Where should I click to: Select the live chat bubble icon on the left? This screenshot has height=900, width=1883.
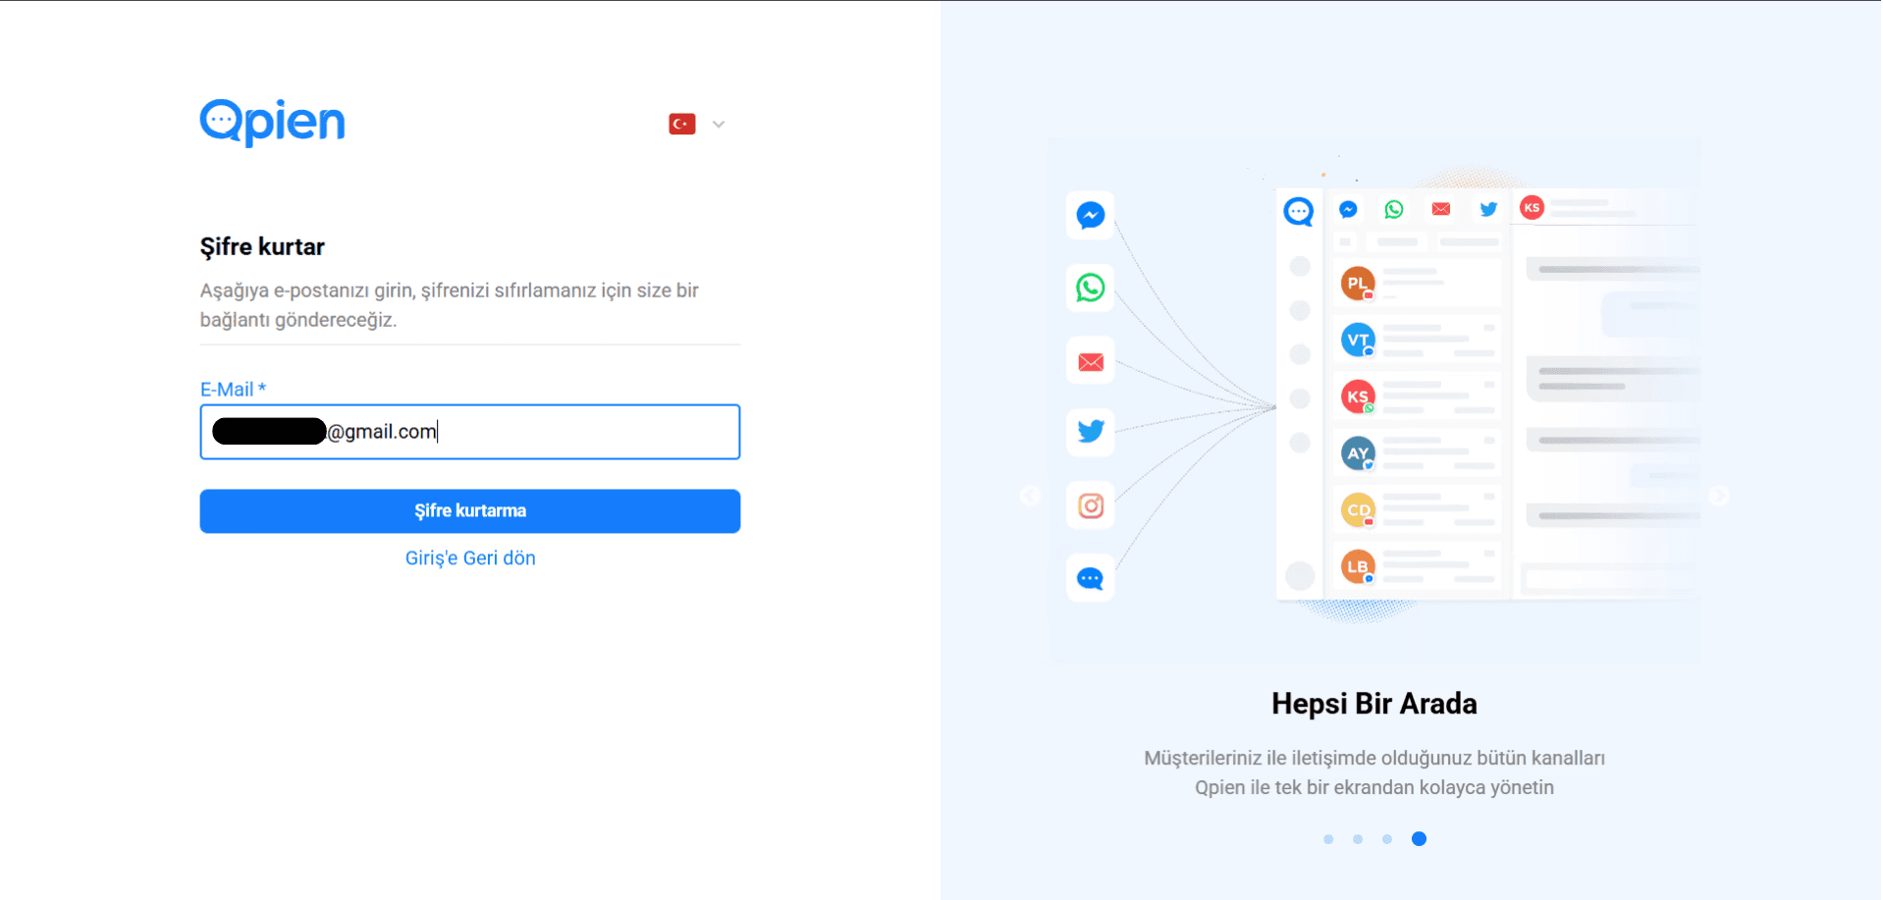click(1091, 578)
